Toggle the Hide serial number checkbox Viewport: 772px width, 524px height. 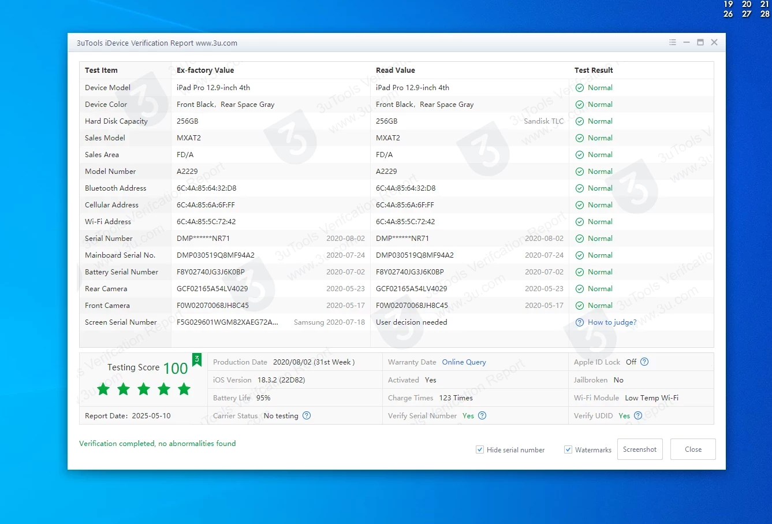pos(480,449)
